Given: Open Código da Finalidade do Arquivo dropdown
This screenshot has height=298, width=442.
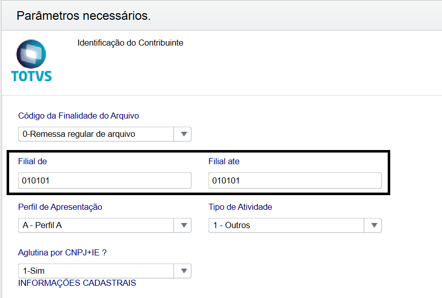Looking at the screenshot, I should coord(105,134).
